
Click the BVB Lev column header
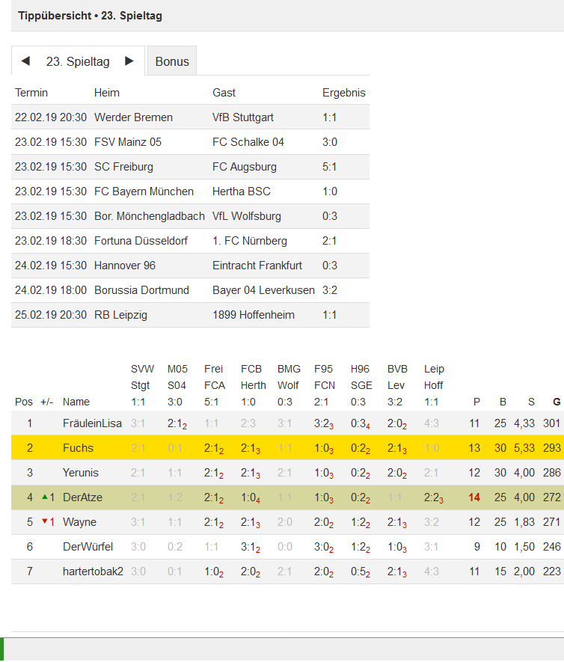coord(397,377)
